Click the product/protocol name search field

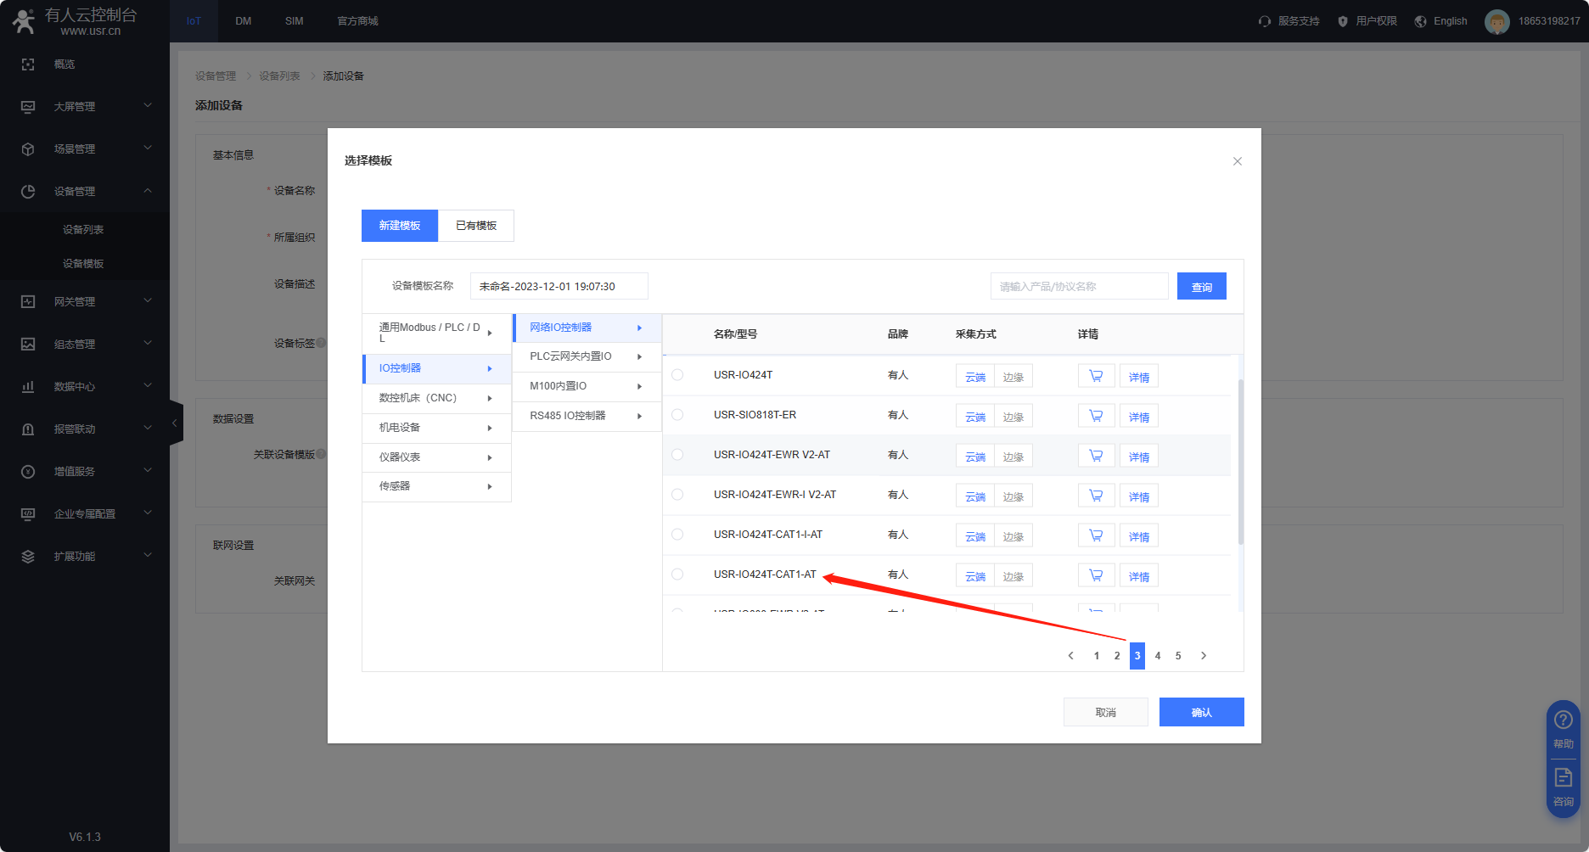click(1080, 287)
